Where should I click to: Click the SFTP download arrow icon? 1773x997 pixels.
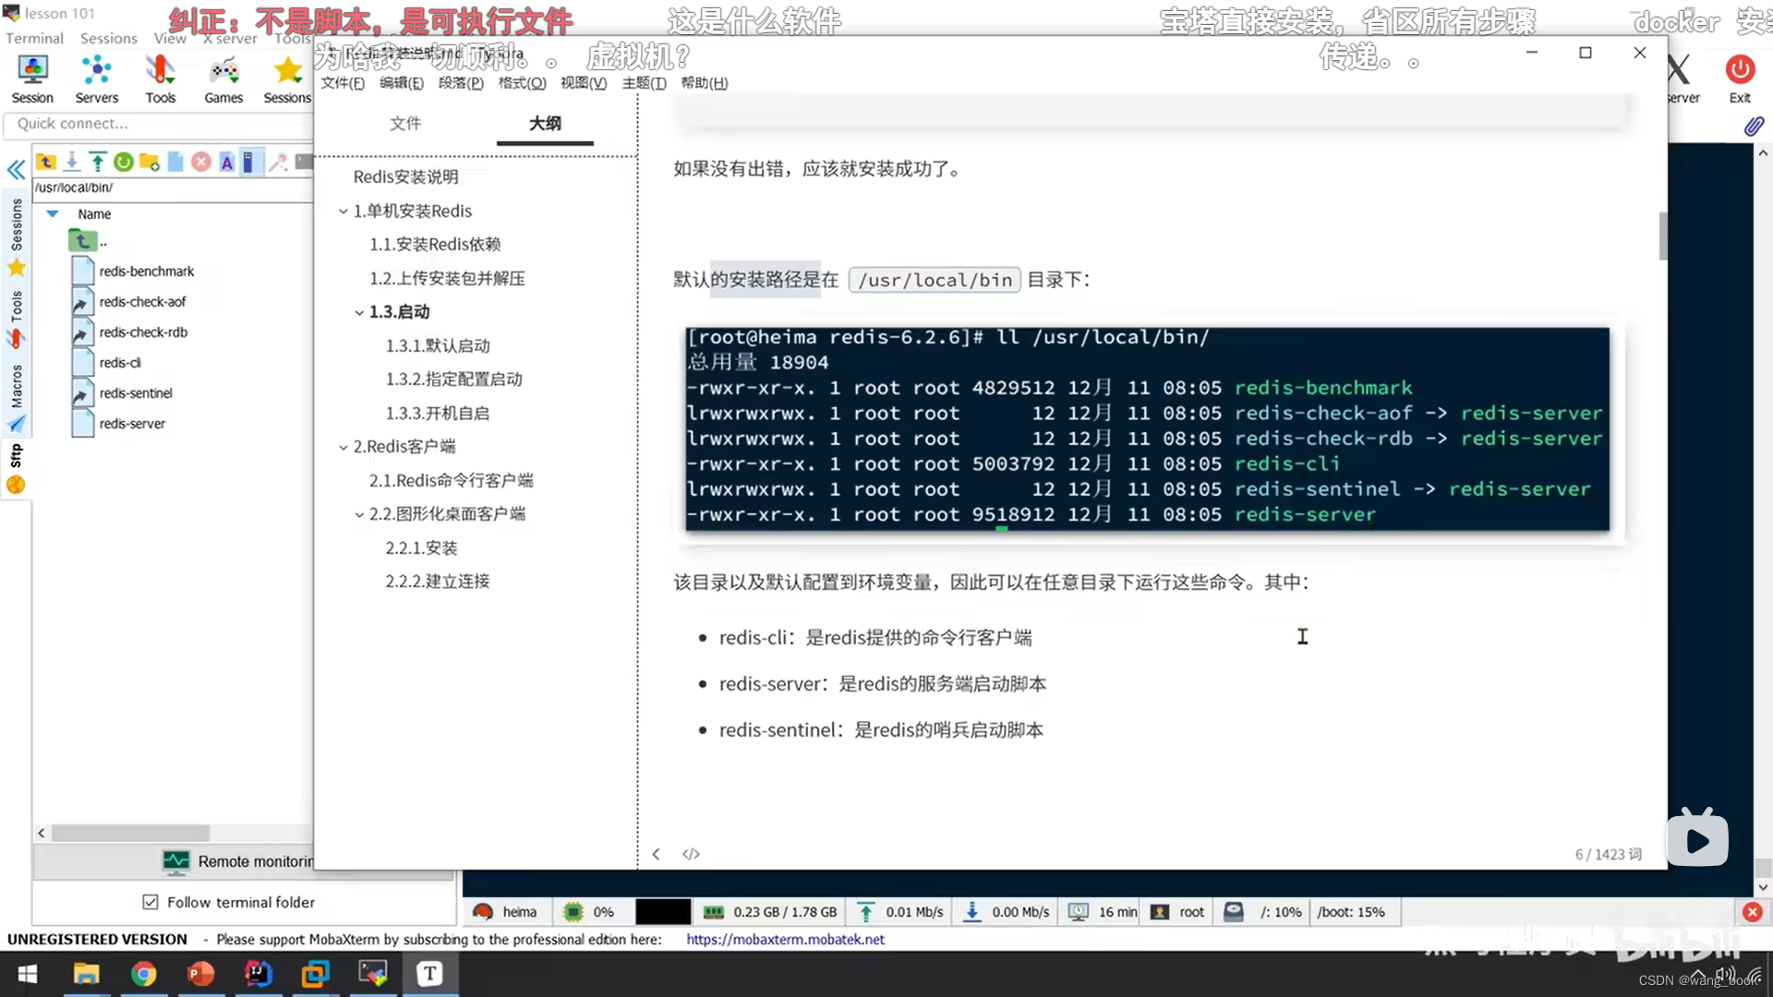click(x=71, y=162)
